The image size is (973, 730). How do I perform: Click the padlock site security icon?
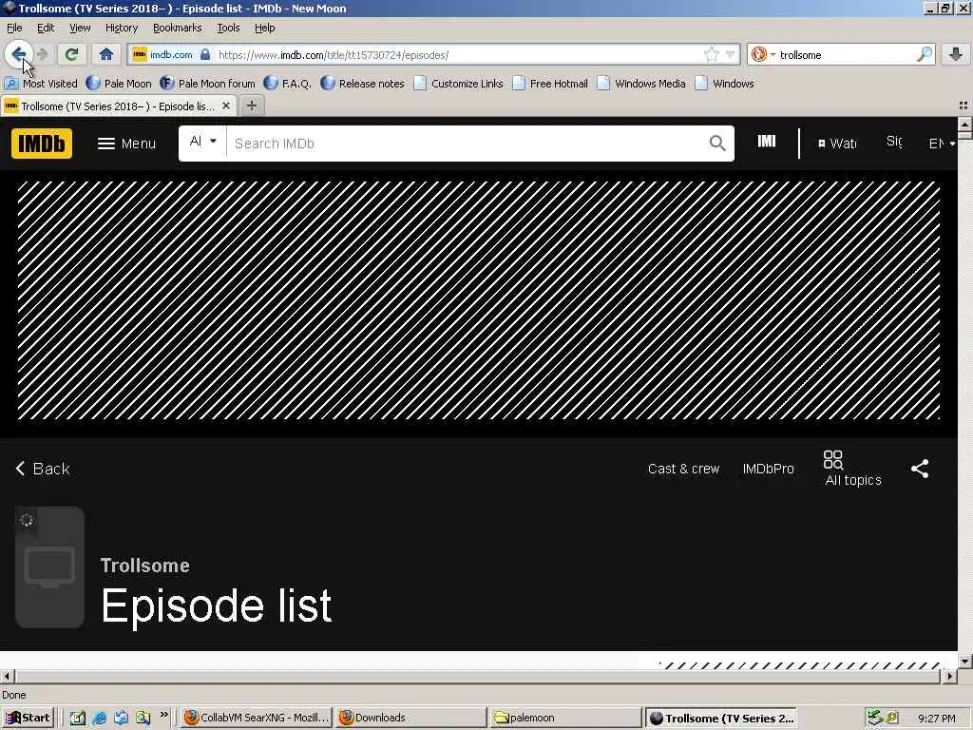click(205, 54)
